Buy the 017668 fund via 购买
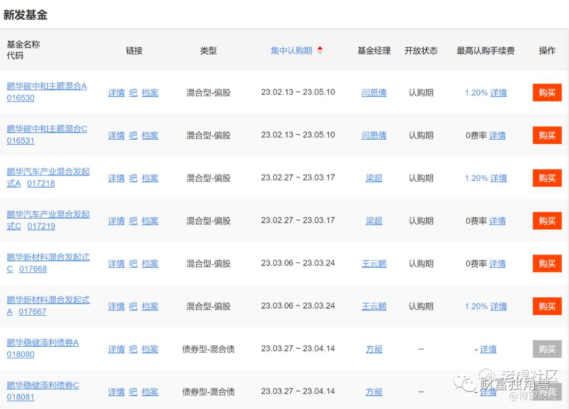Image resolution: width=569 pixels, height=409 pixels. click(x=547, y=264)
